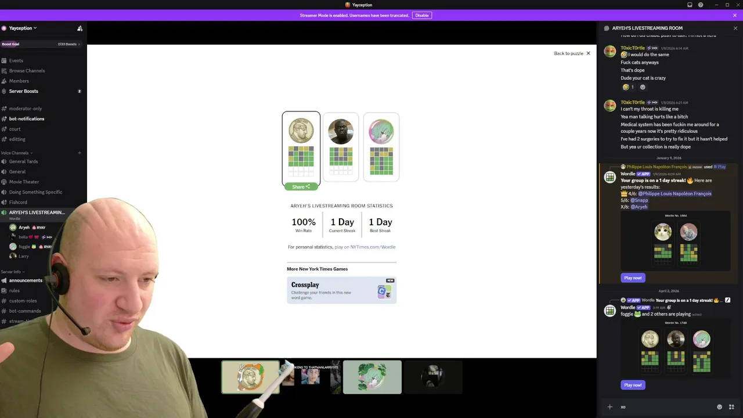Close the livestreaming room chat panel

point(735,28)
